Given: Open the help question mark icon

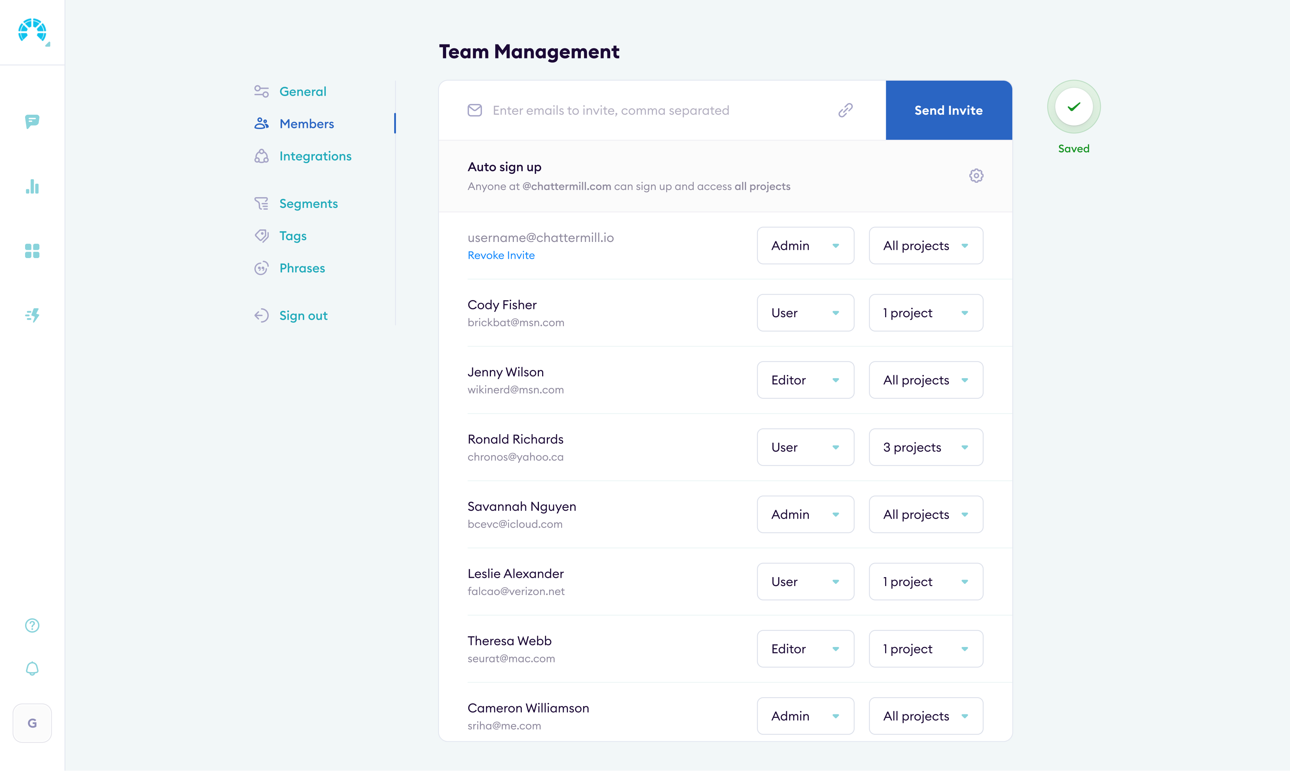Looking at the screenshot, I should click(x=32, y=625).
